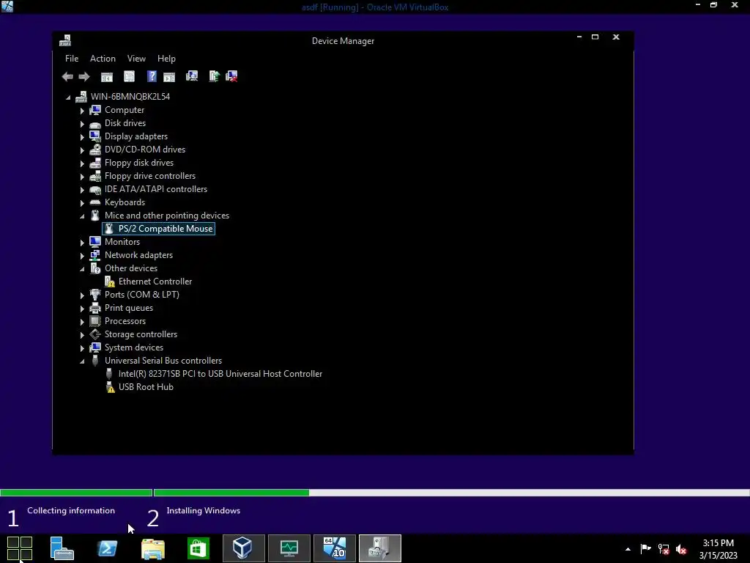
Task: Click the Device Manager title bar icon
Action: coord(65,41)
